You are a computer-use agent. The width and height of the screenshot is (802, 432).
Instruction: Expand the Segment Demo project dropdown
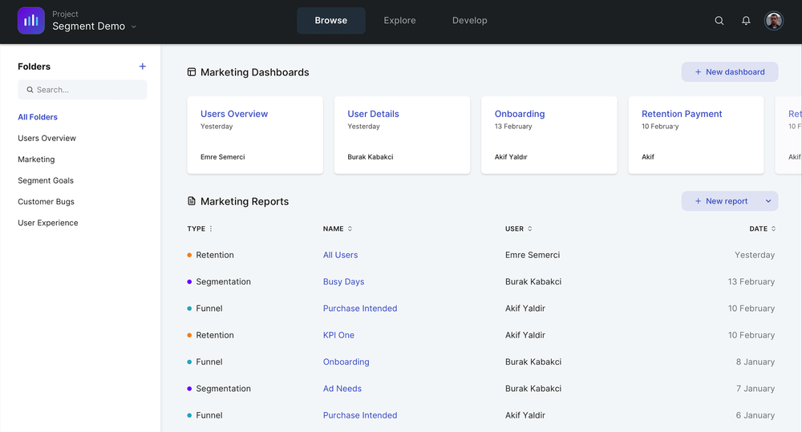coord(134,27)
